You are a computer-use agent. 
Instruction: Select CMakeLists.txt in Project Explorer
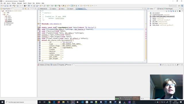coord(9,23)
